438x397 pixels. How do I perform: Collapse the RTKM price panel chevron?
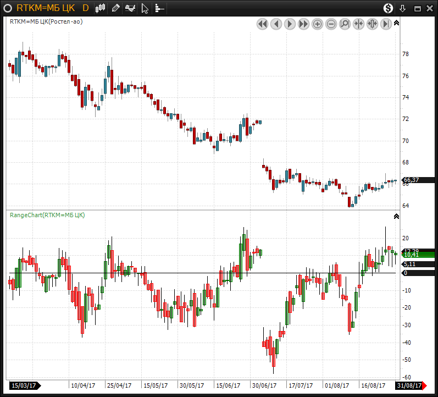point(397,23)
